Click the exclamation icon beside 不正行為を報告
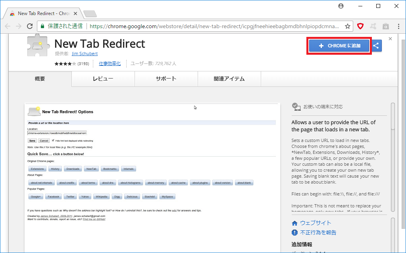The width and height of the screenshot is (406, 253). pyautogui.click(x=294, y=232)
